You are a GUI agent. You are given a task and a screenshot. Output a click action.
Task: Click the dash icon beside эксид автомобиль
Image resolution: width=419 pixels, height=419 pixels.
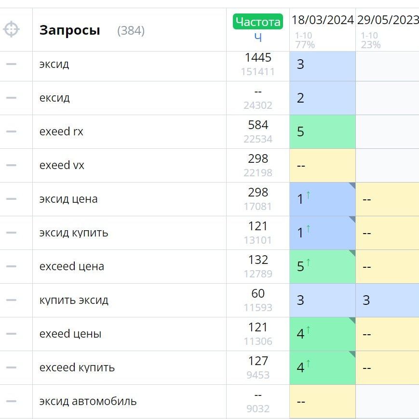coord(11,401)
